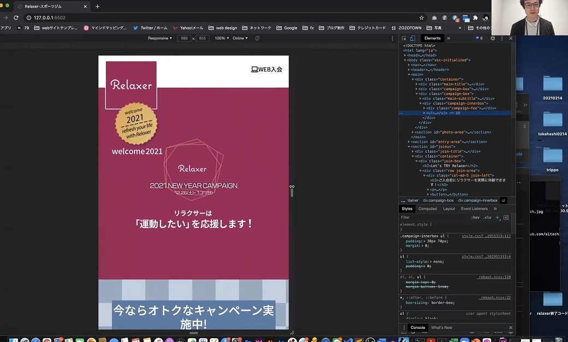Select div.campaign-innerbox in the breadcrumb
Image resolution: width=568 pixels, height=342 pixels.
coord(477,201)
